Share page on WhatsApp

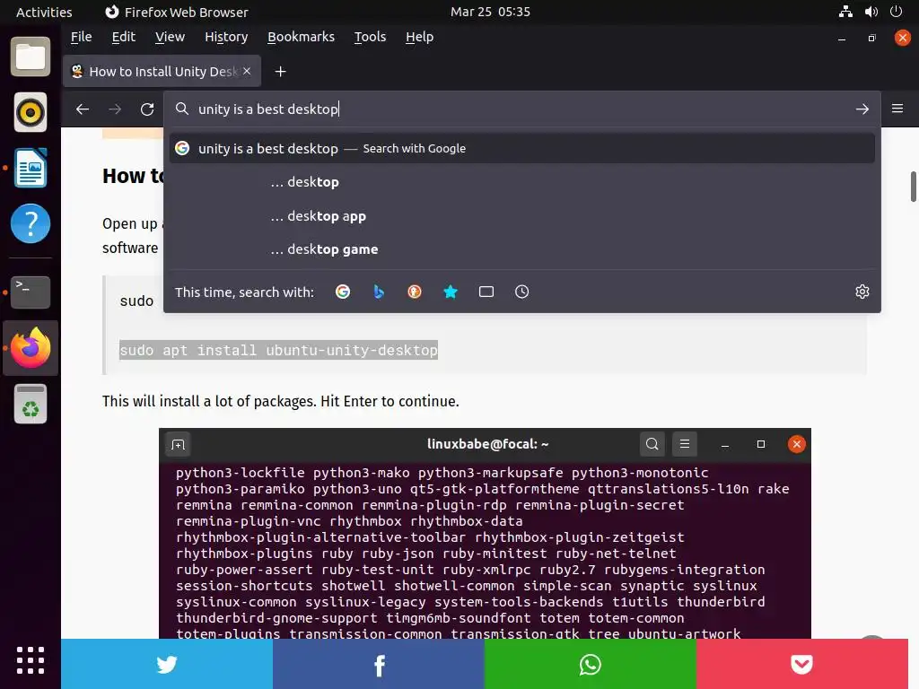tap(591, 665)
